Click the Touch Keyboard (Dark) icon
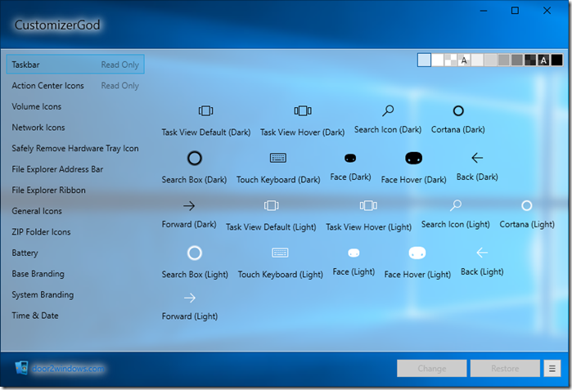572x390 pixels. pyautogui.click(x=278, y=158)
